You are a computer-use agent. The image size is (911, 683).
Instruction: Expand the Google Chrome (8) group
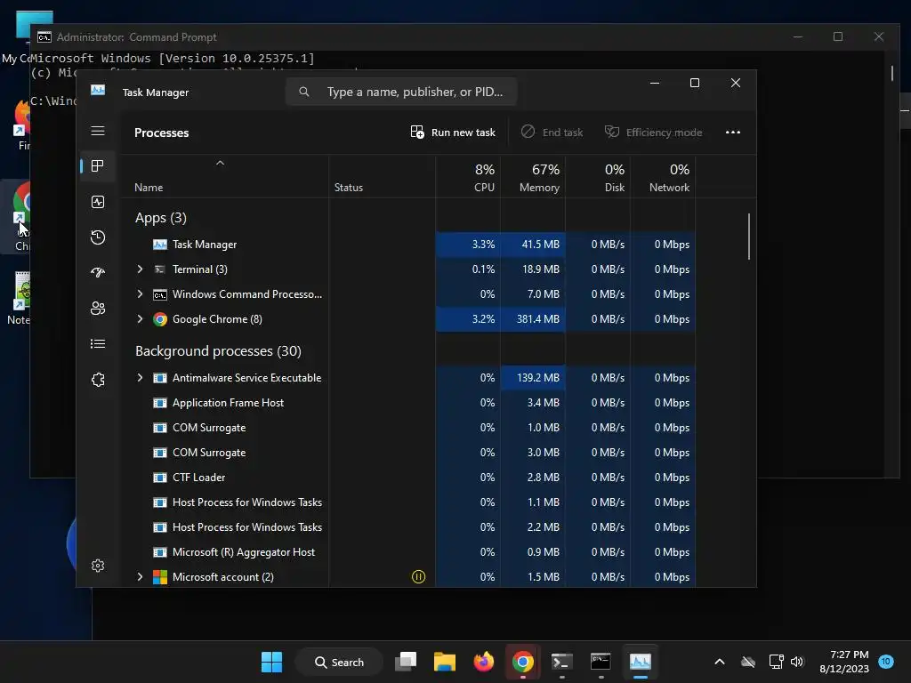pyautogui.click(x=140, y=319)
